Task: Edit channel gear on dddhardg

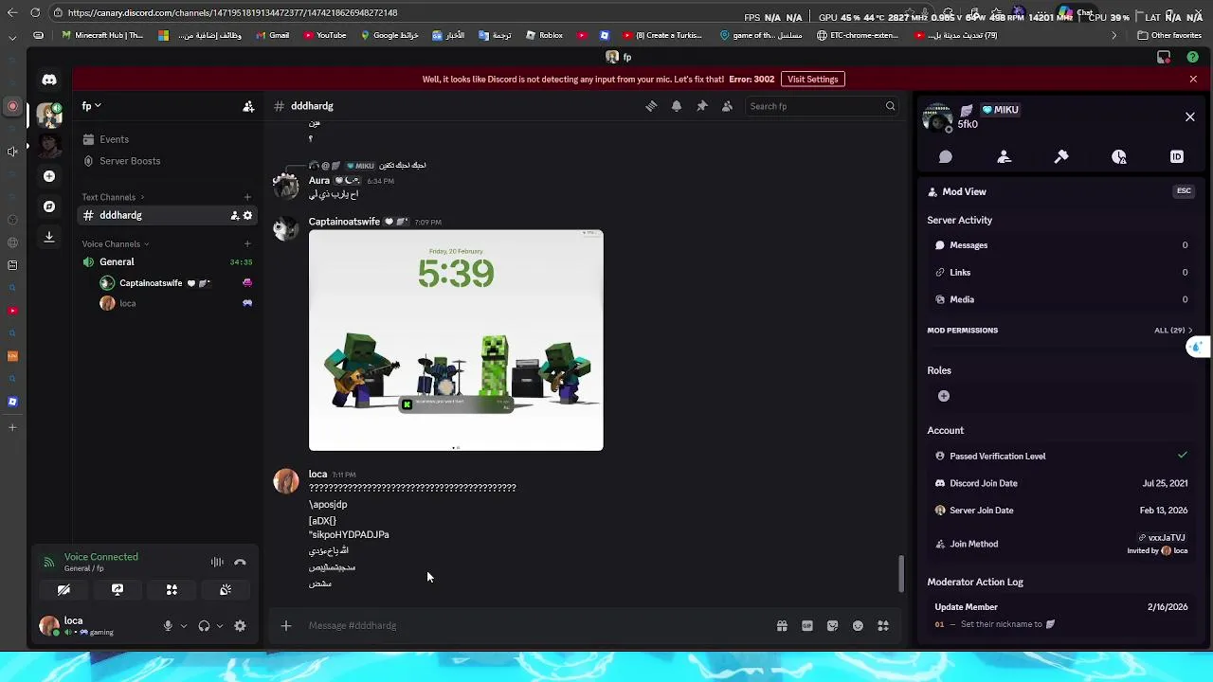Action: (248, 215)
